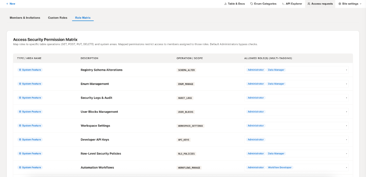
Task: Click the USER_BLOCKS scope code
Action: pyautogui.click(x=186, y=112)
